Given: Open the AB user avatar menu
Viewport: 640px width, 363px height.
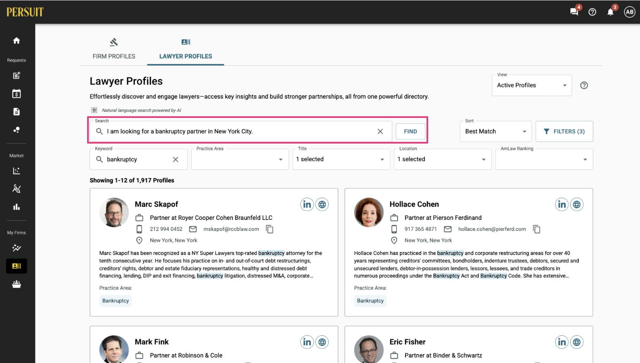Looking at the screenshot, I should tap(629, 12).
